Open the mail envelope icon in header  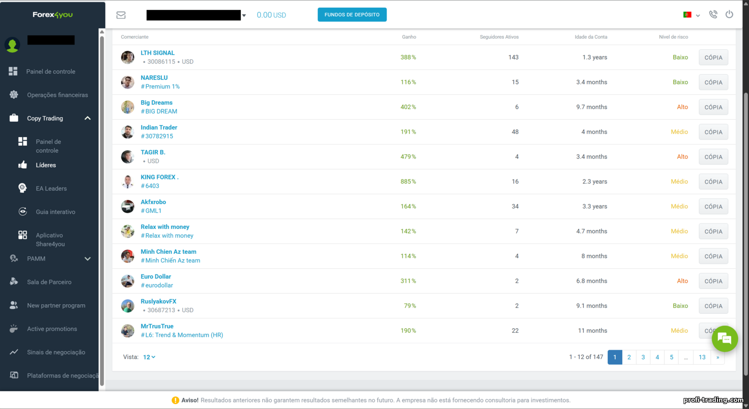[x=121, y=15]
